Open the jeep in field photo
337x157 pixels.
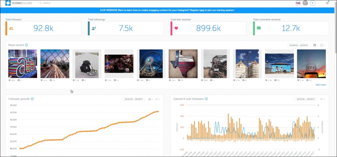click(x=215, y=64)
